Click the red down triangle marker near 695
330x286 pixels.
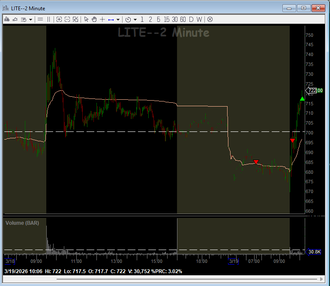(292, 140)
